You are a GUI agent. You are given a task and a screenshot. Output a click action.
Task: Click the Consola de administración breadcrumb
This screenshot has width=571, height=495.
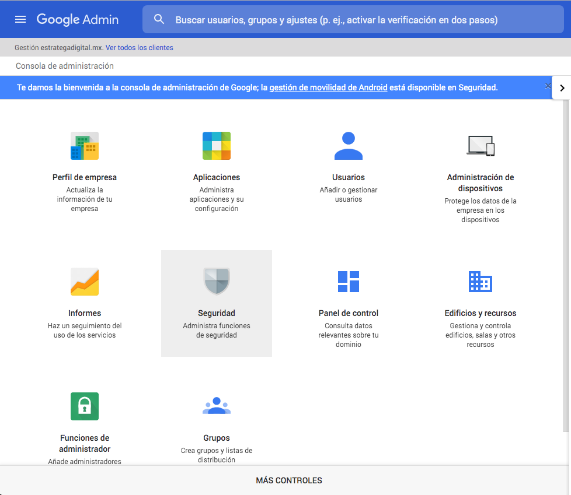[x=65, y=66]
